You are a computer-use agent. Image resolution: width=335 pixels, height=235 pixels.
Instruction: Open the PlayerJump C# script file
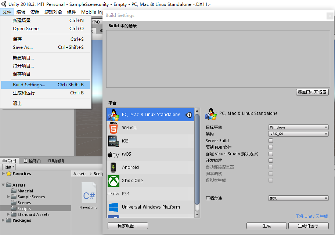coord(89,195)
